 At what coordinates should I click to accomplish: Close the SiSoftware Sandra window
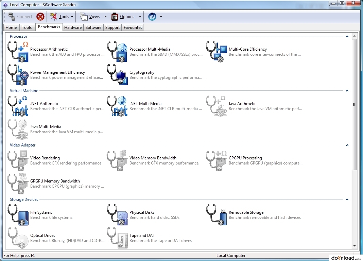(353, 3)
